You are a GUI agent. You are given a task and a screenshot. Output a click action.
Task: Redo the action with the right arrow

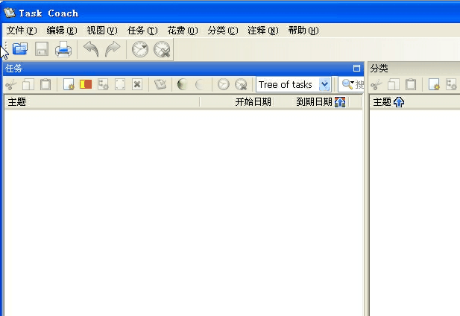[113, 49]
